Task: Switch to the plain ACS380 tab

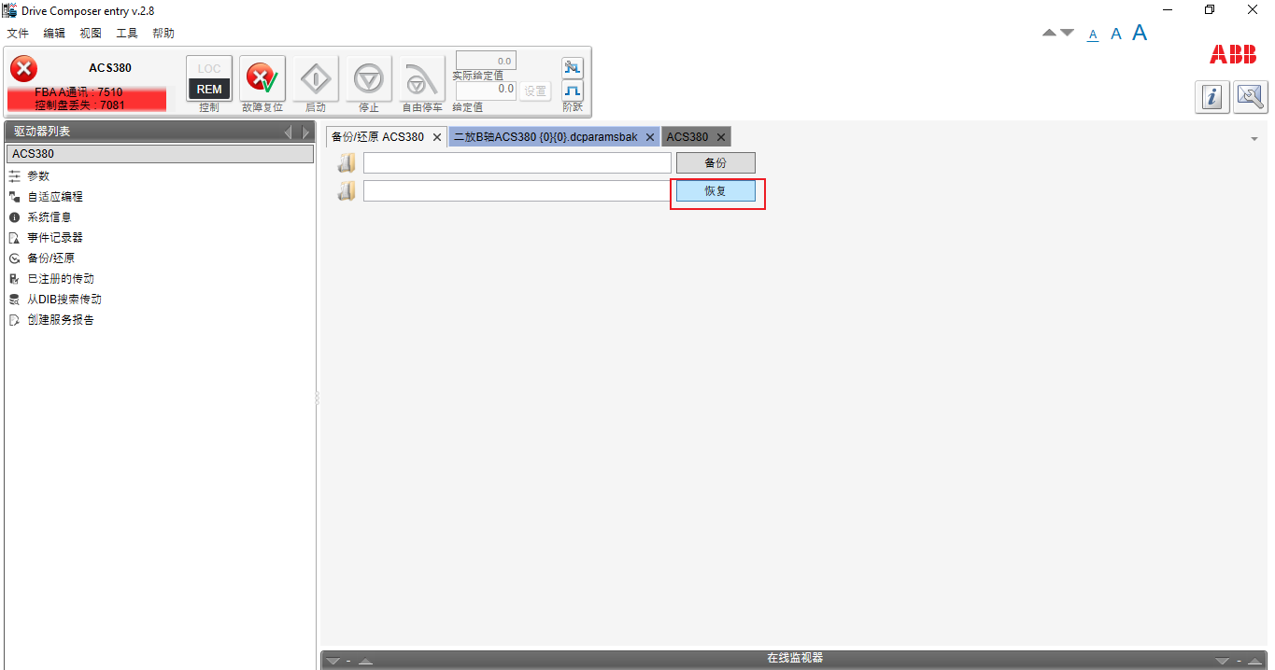Action: (687, 137)
